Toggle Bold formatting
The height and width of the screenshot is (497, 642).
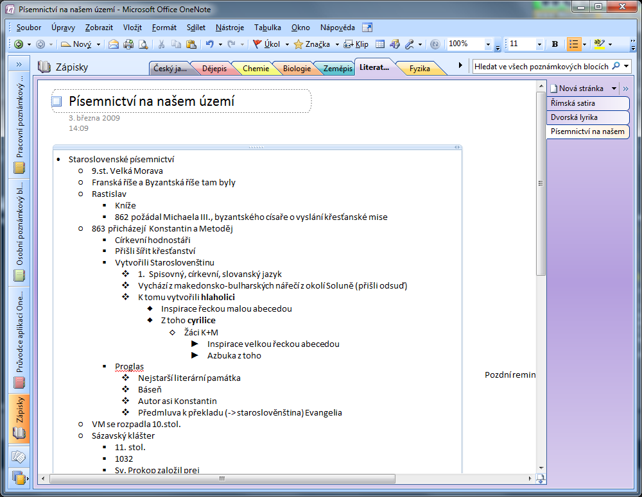555,44
